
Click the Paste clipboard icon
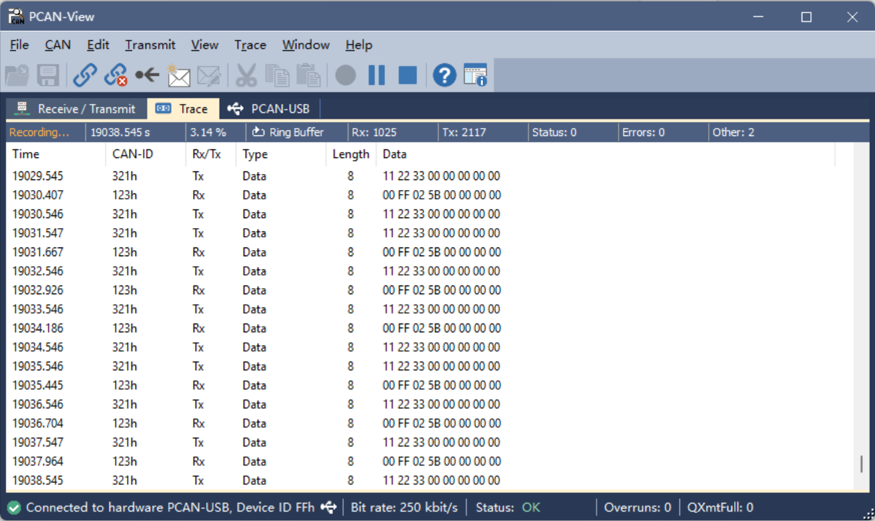(308, 75)
